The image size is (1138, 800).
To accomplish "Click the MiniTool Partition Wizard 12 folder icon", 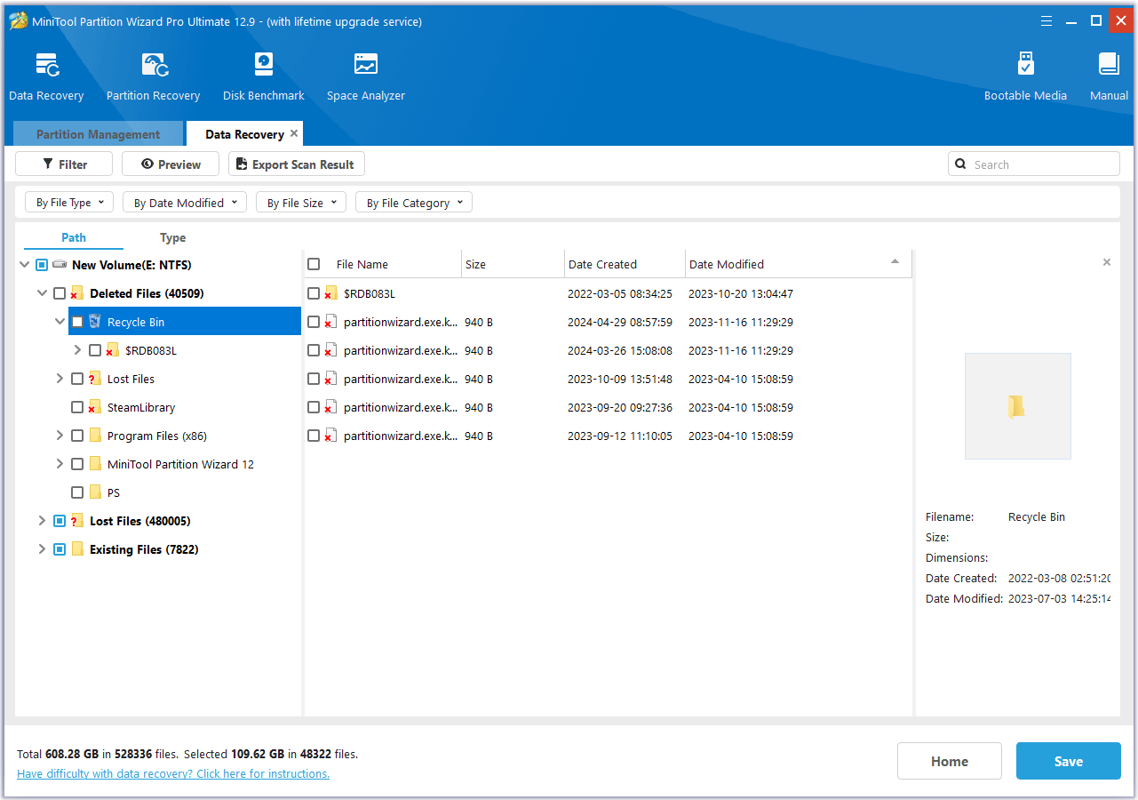I will tap(95, 464).
